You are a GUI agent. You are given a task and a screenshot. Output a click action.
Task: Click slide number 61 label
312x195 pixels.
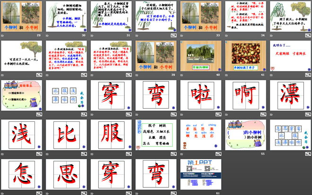click(218, 193)
